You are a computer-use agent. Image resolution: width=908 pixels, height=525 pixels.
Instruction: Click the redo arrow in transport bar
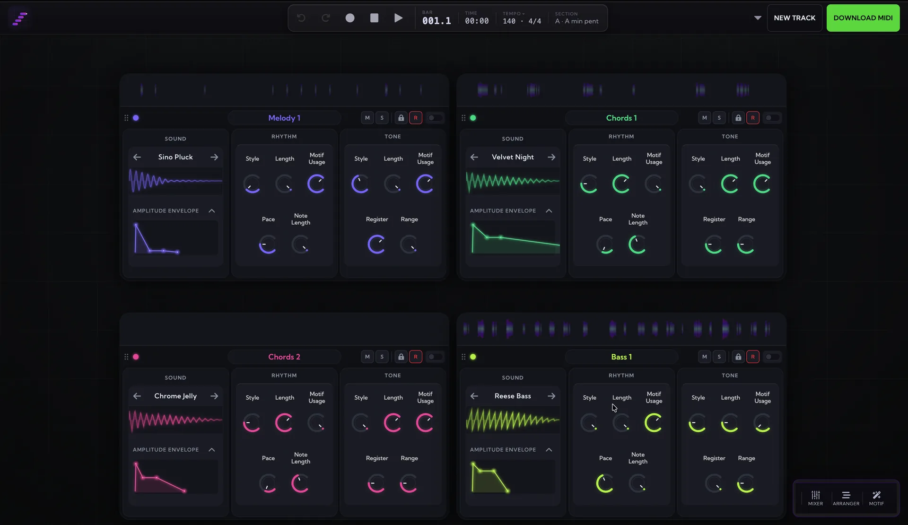coord(325,18)
